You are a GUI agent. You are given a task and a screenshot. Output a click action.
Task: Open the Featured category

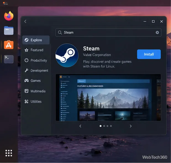pos(36,50)
